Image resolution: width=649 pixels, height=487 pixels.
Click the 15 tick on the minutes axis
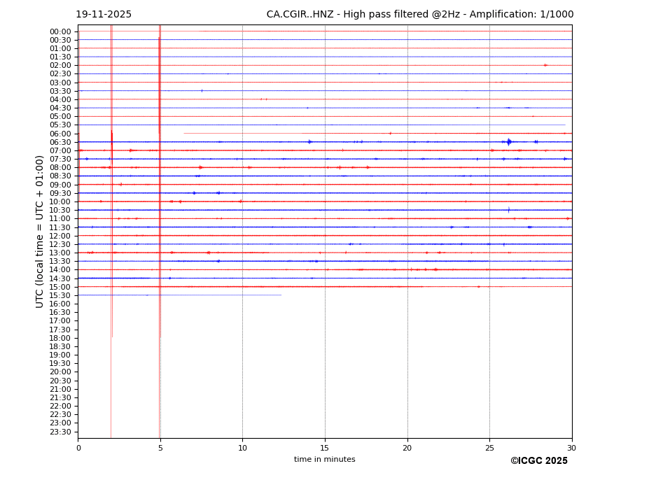[325, 448]
